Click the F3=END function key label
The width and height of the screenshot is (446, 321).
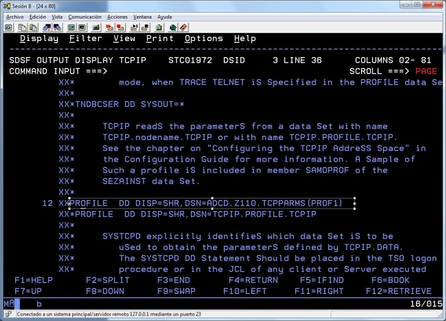(173, 280)
